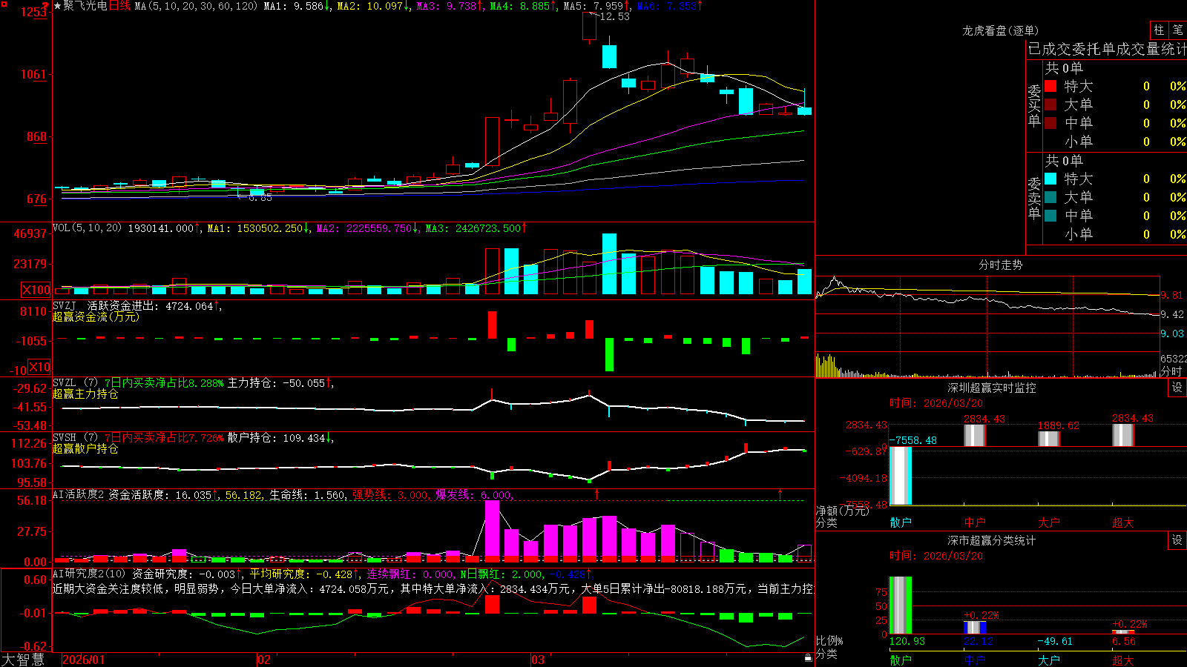The image size is (1187, 667).
Task: Select the 日线 daily period label
Action: pyautogui.click(x=119, y=6)
